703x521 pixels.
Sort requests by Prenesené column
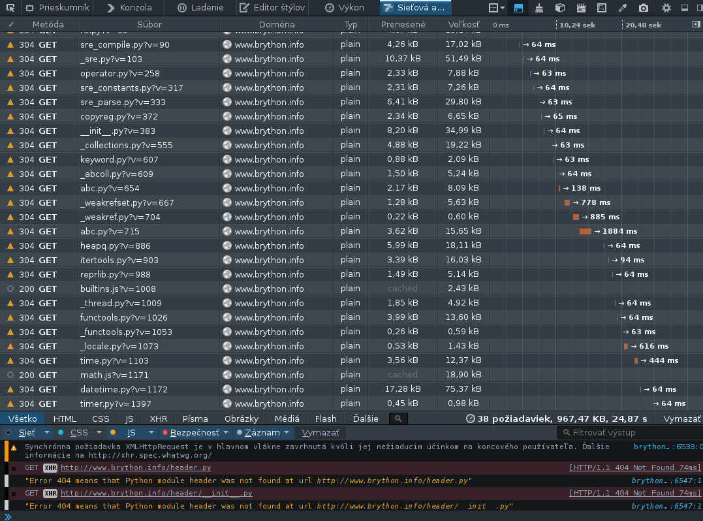[x=403, y=25]
